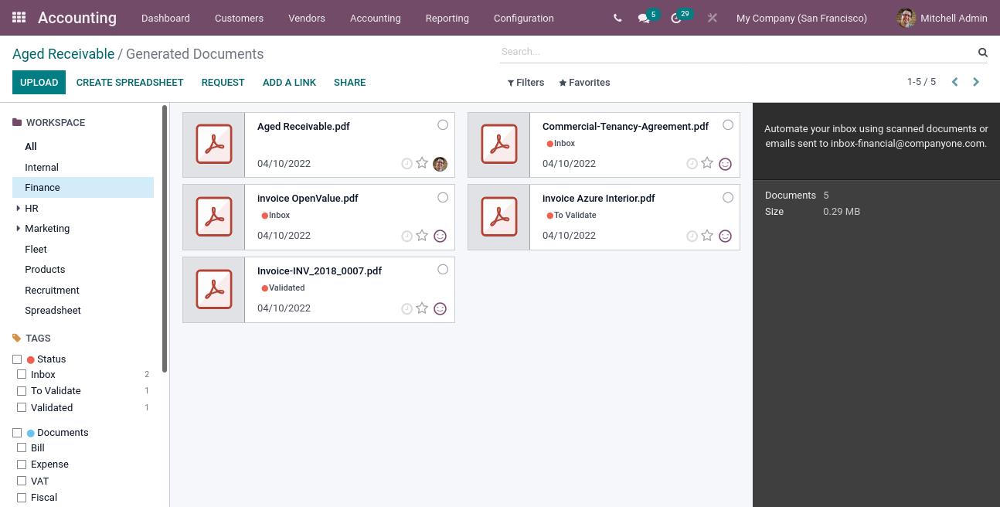
Task: Check the Status tag group checkbox
Action: (17, 359)
